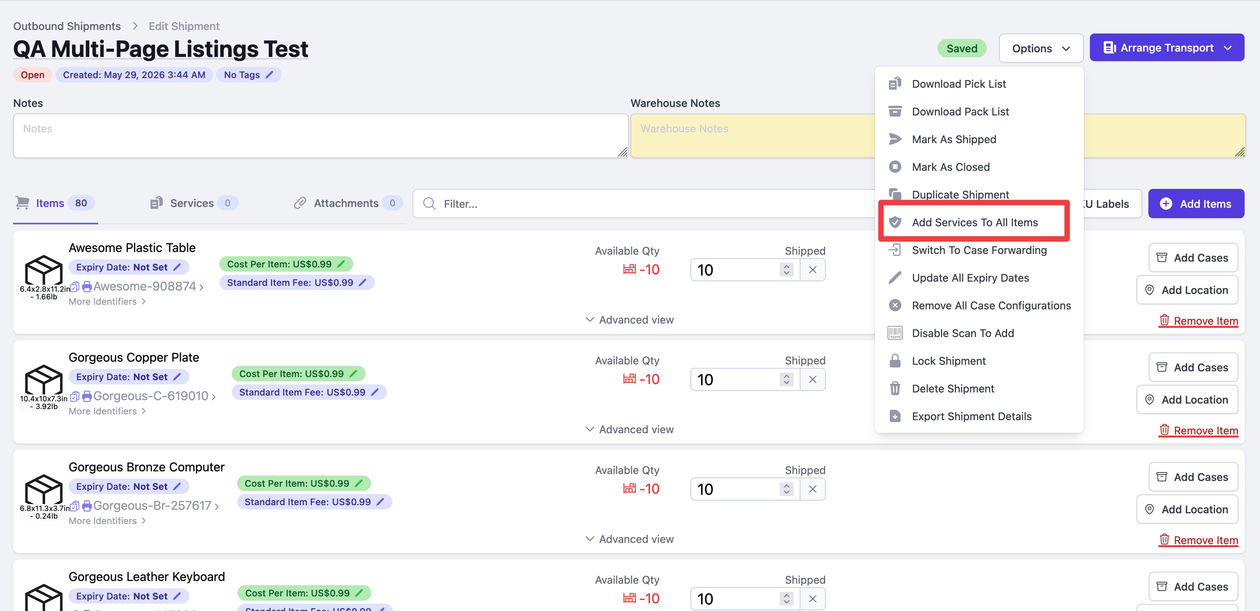Print label icon beside Gorgeous-Br-257617

click(87, 505)
